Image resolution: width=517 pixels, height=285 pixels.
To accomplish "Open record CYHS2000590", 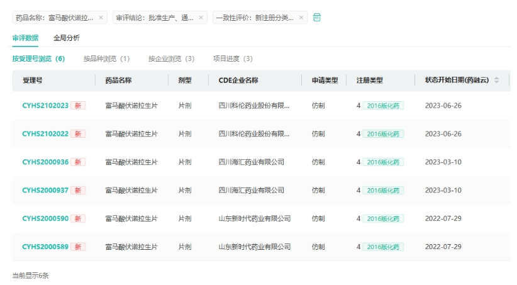I will tap(45, 218).
